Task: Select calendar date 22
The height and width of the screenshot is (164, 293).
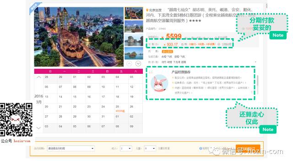Action: (79, 108)
